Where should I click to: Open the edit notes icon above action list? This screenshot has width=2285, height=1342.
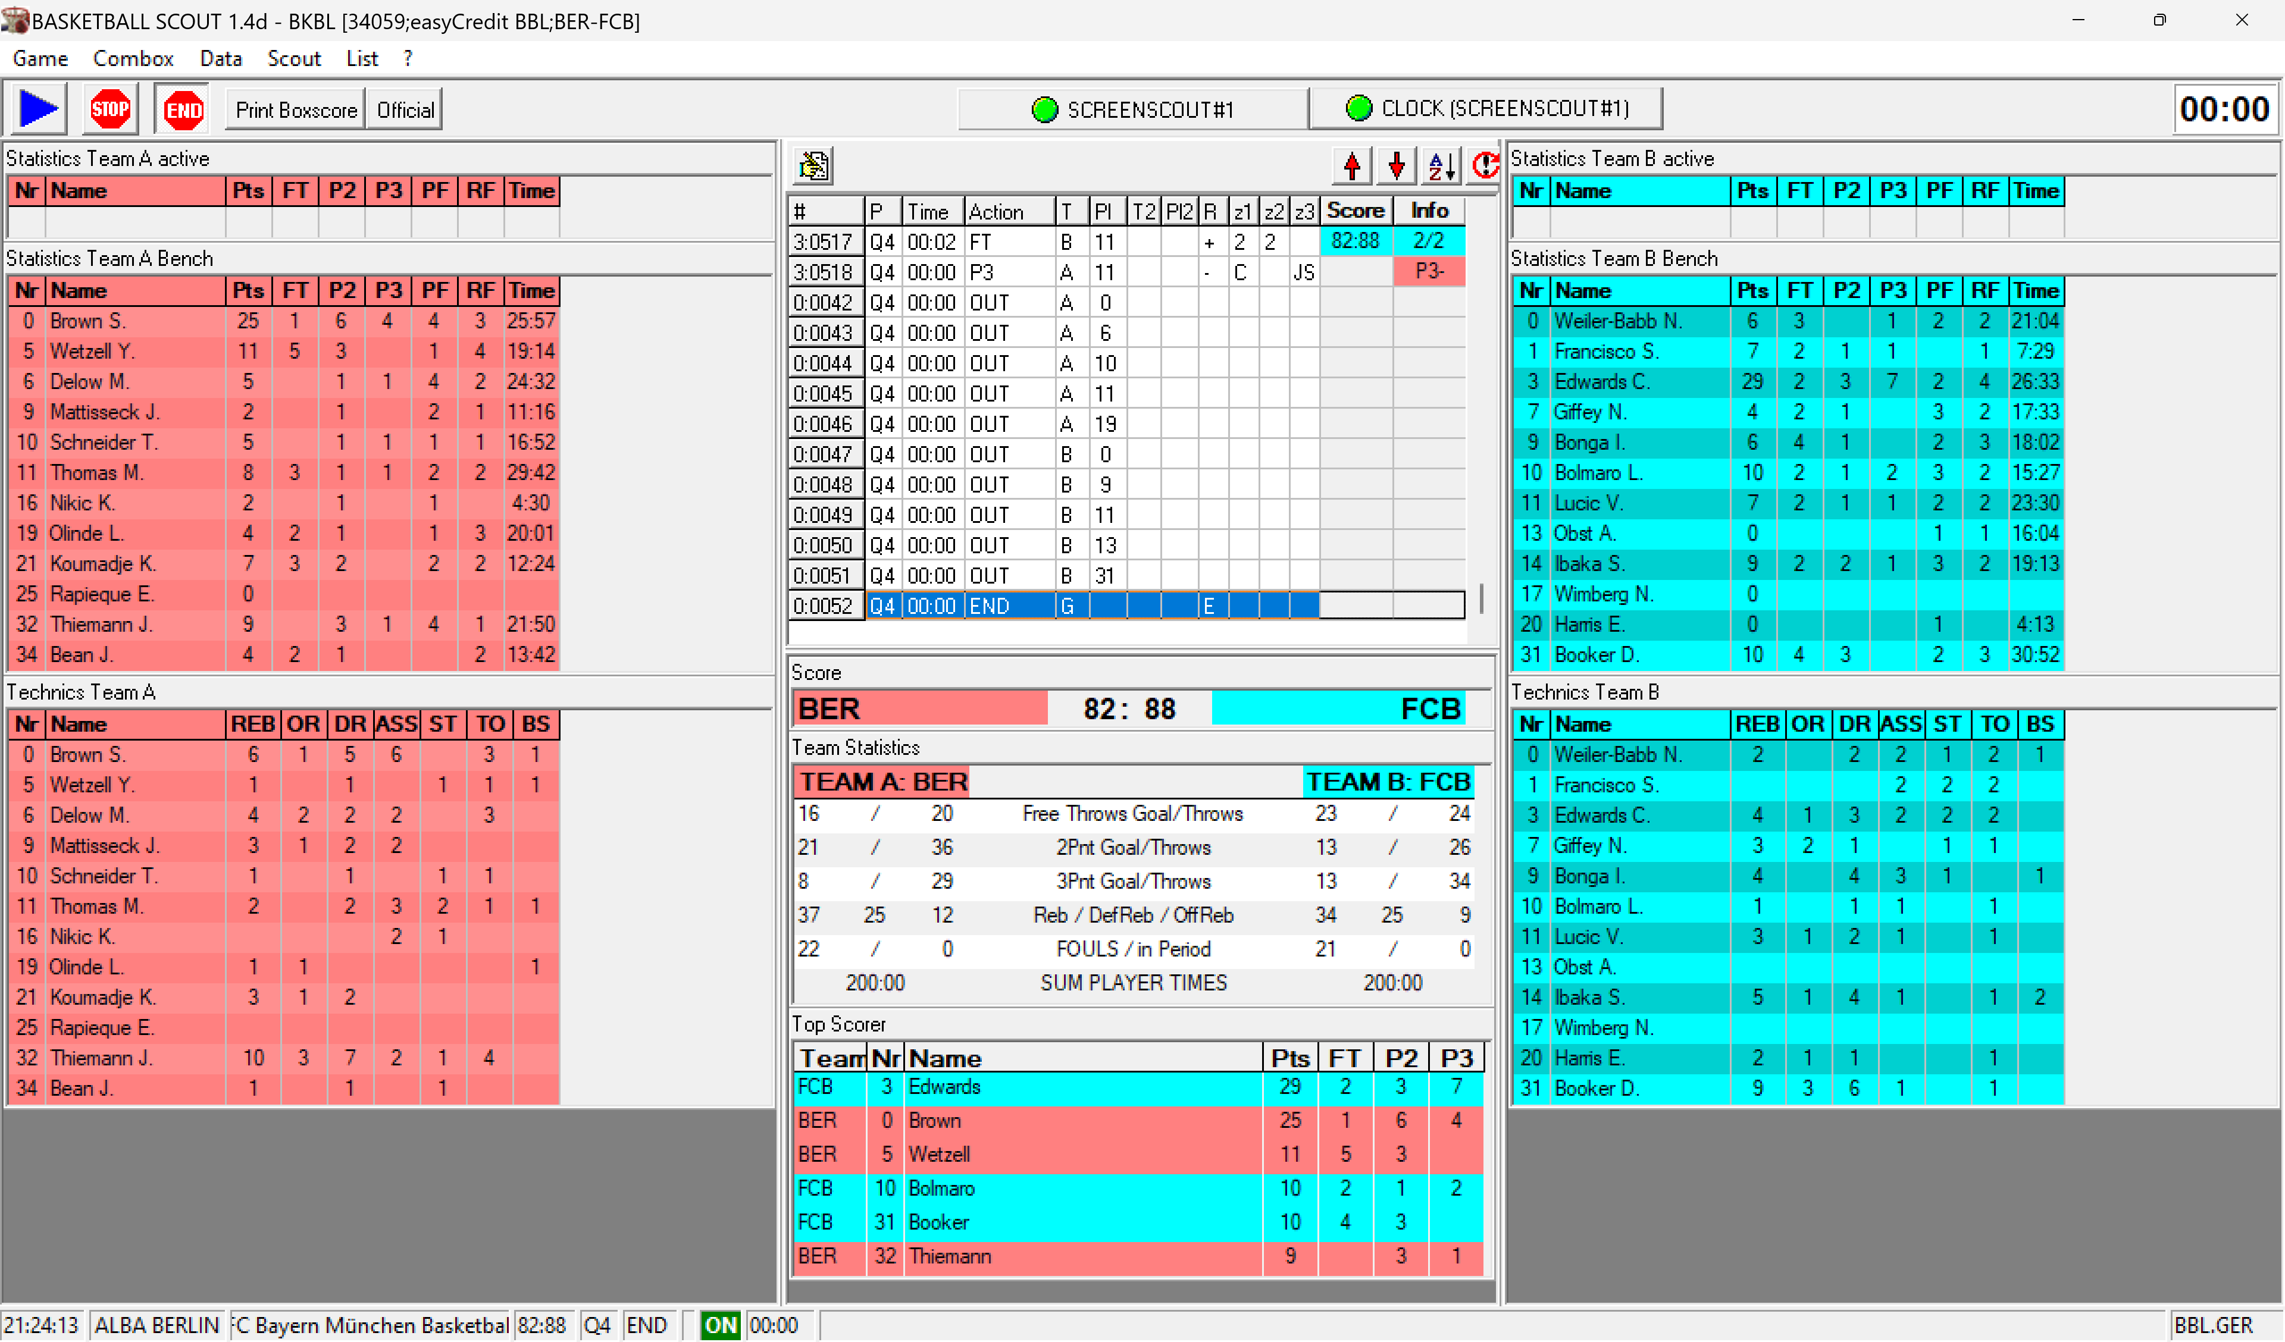[x=813, y=166]
